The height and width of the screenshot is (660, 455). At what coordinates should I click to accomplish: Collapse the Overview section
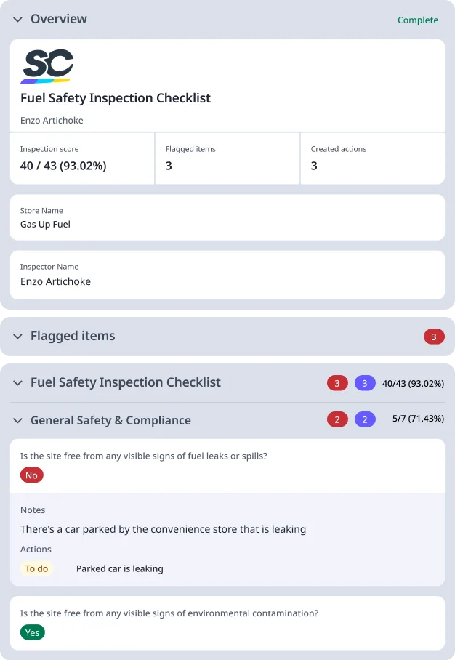[17, 20]
